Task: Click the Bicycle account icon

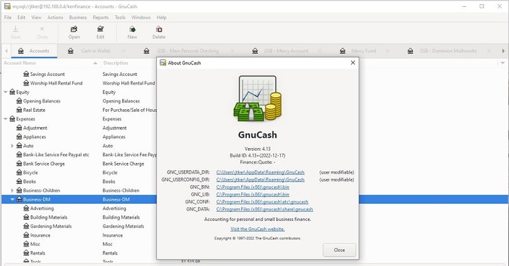Action: [x=19, y=173]
